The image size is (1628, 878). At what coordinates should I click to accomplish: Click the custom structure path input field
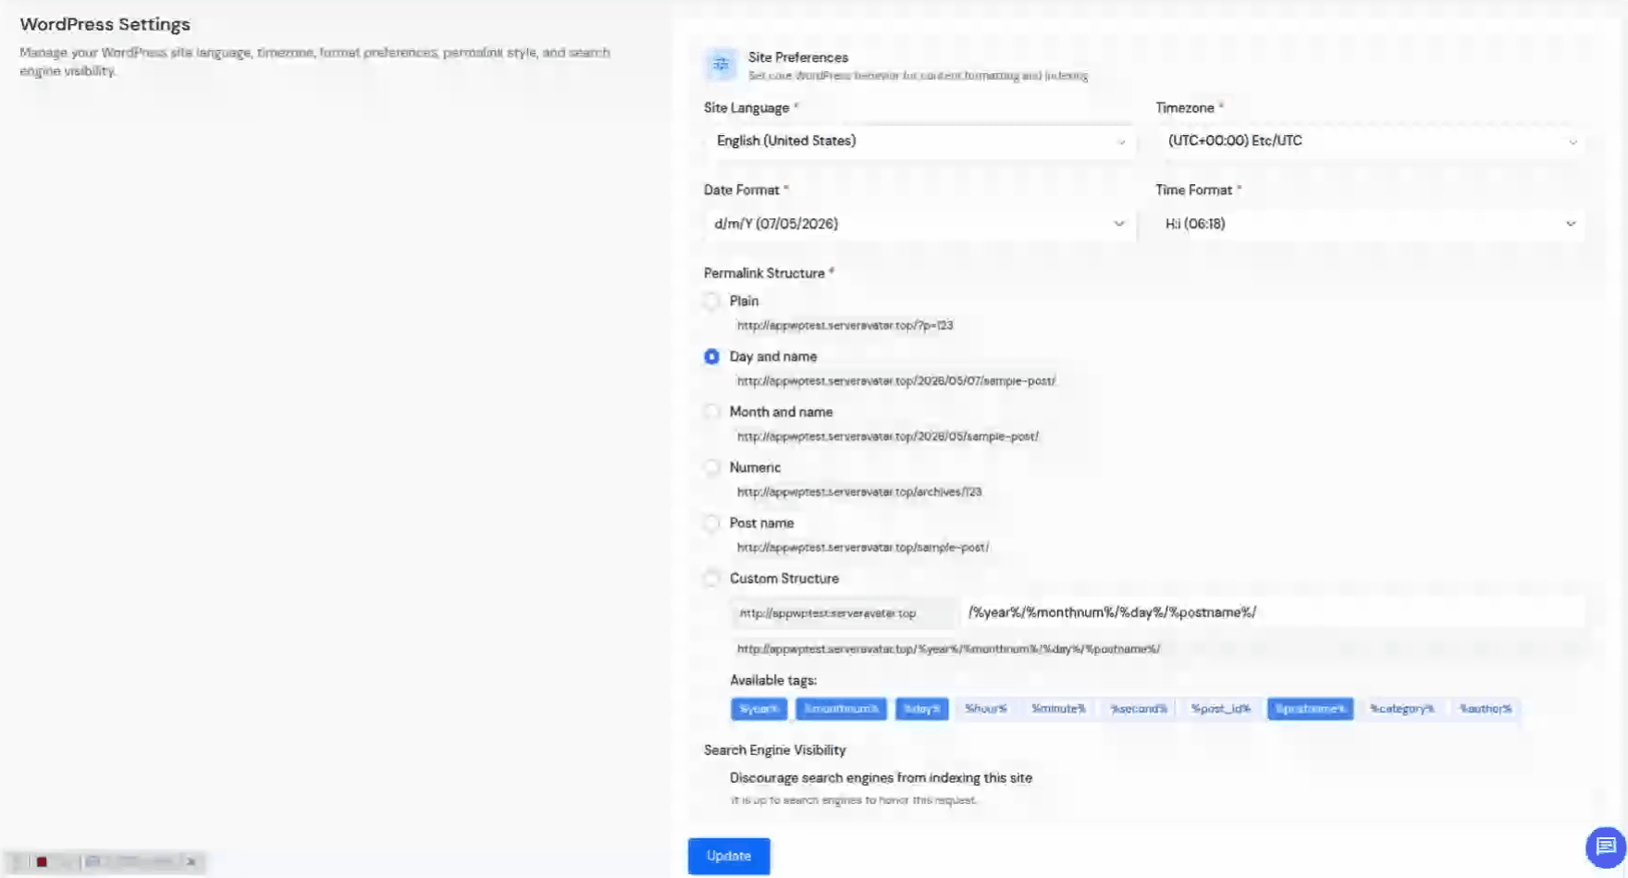(x=1274, y=612)
